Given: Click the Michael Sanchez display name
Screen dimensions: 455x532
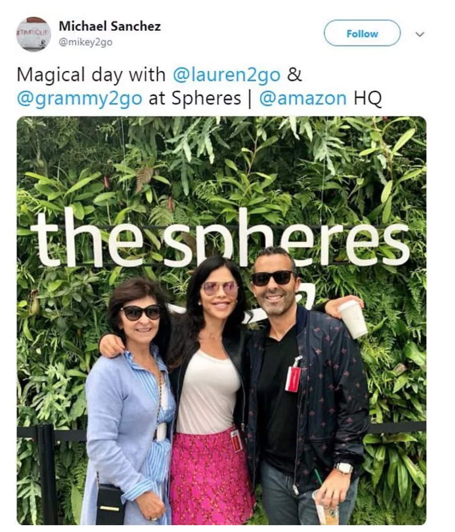Looking at the screenshot, I should tap(109, 26).
